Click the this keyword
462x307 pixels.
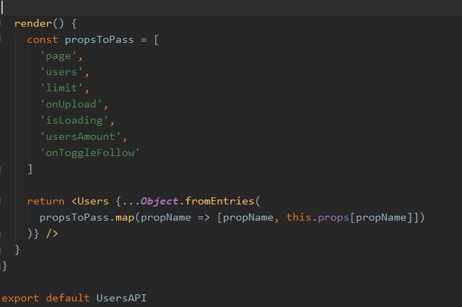[299, 217]
